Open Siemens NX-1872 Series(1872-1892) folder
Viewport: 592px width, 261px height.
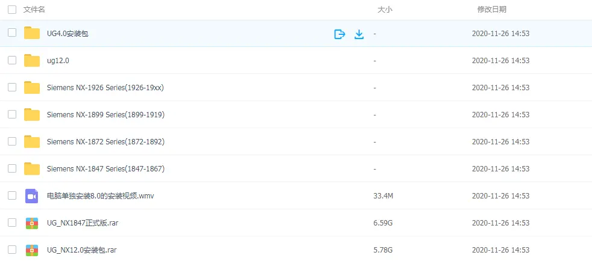(105, 142)
